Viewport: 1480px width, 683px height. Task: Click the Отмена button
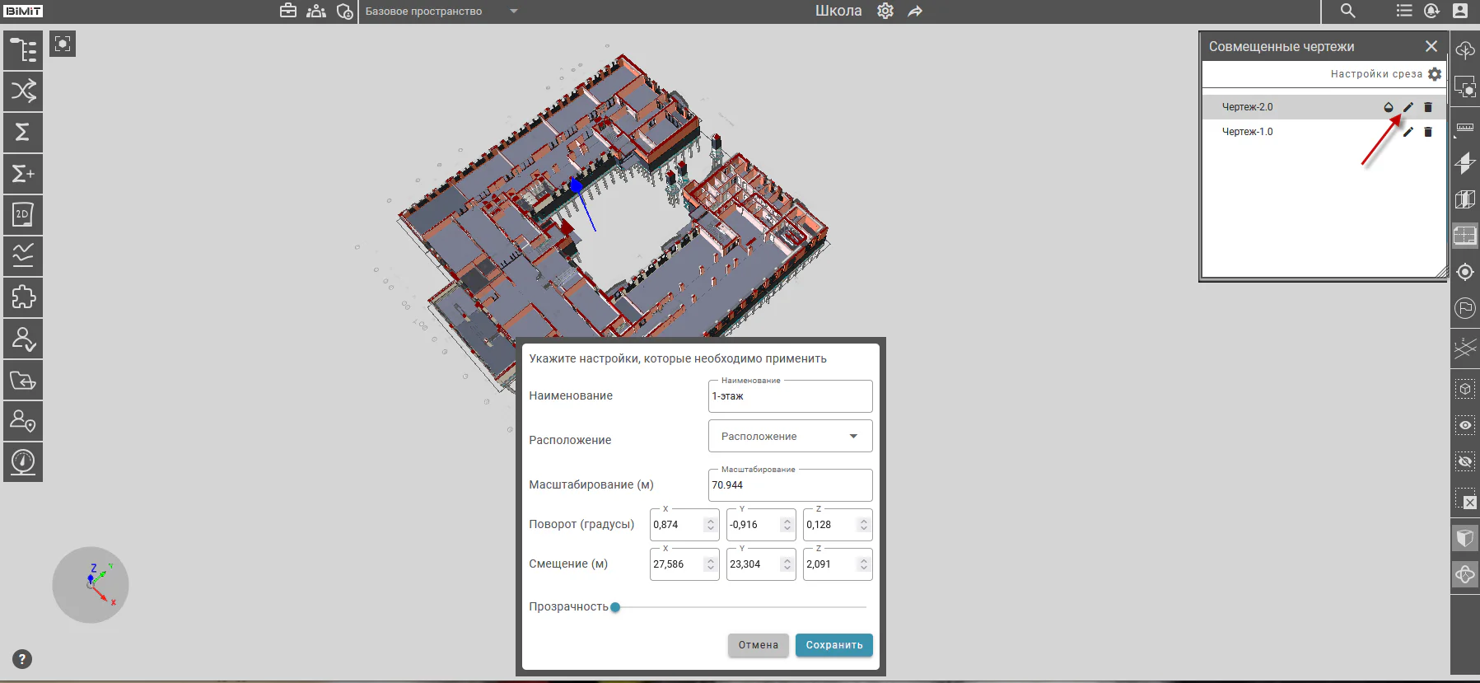(x=758, y=645)
